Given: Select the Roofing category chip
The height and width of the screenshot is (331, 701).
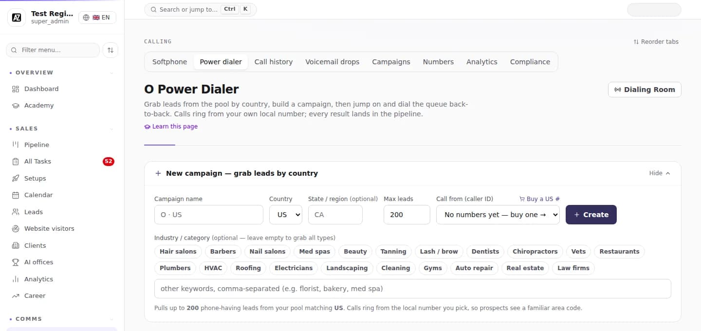Looking at the screenshot, I should click(x=248, y=268).
